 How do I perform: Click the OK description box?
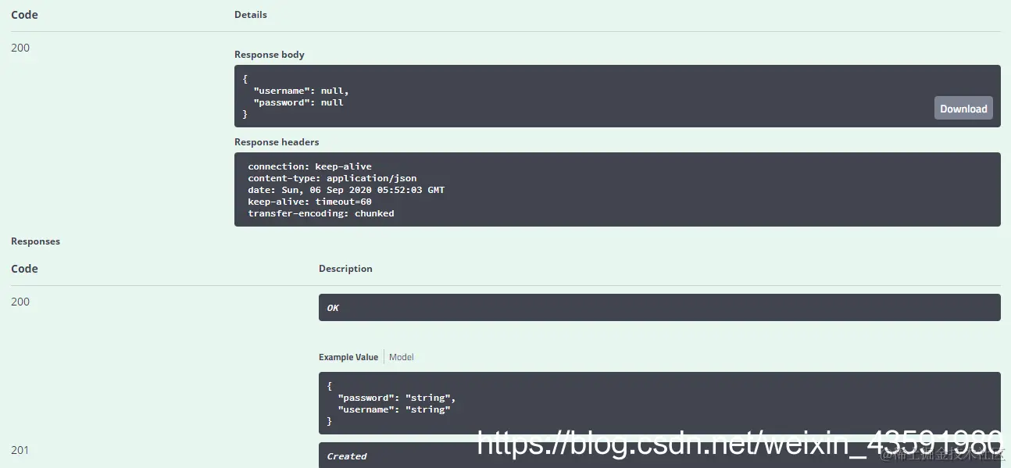point(659,307)
